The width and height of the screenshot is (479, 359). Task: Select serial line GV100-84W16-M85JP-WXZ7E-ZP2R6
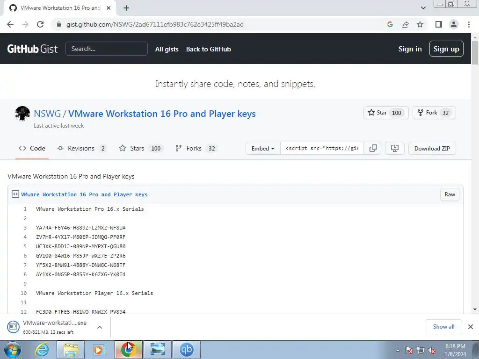(80, 256)
